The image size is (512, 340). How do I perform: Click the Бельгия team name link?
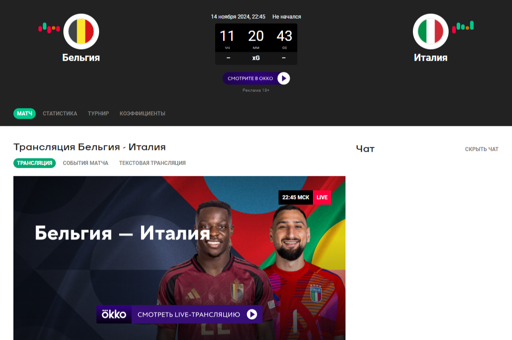tap(81, 58)
